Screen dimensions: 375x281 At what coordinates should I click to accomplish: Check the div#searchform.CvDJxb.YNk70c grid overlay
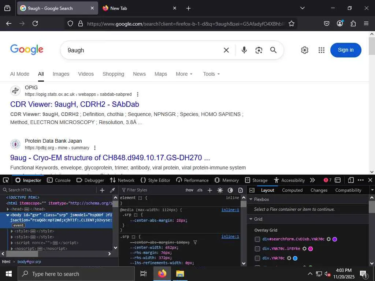[257, 239]
